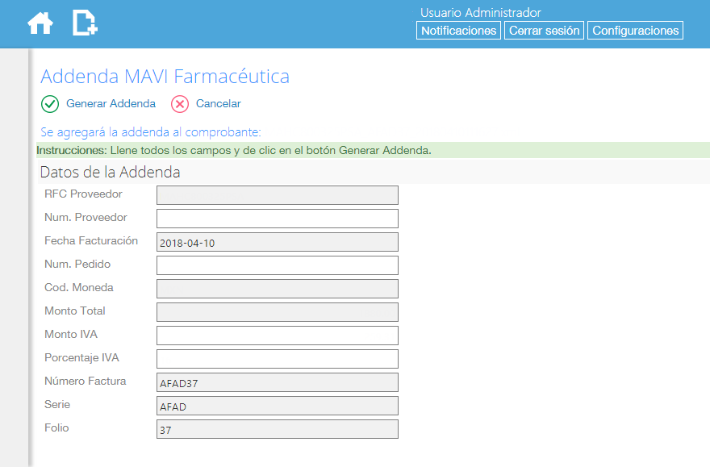710x467 pixels.
Task: Click the Cod. Moneda field
Action: click(277, 289)
